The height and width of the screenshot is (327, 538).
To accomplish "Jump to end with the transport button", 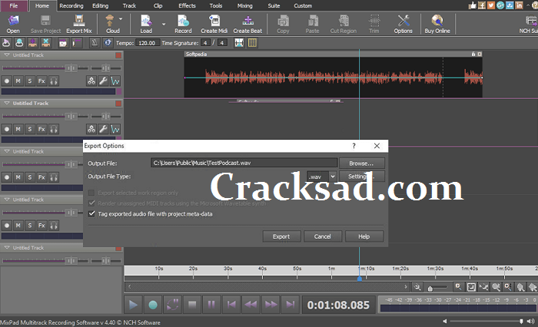I will 291,305.
